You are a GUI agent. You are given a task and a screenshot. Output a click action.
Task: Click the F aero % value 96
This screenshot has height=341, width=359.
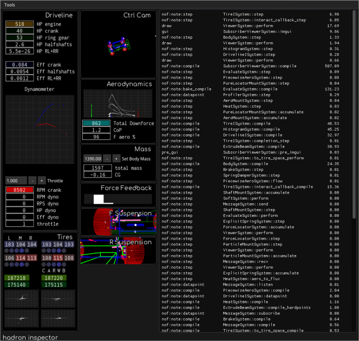[x=96, y=137]
